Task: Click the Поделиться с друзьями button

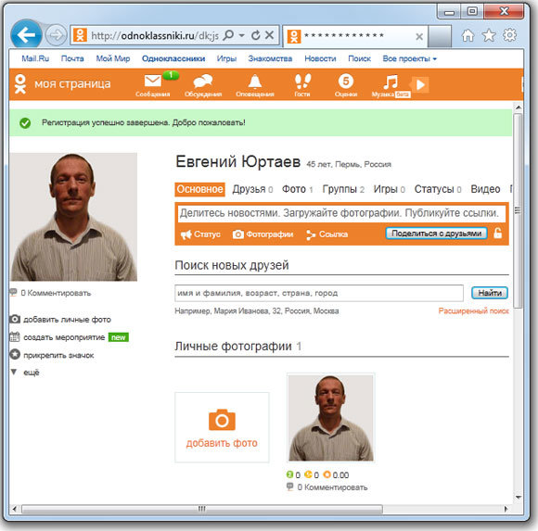Action: point(437,234)
